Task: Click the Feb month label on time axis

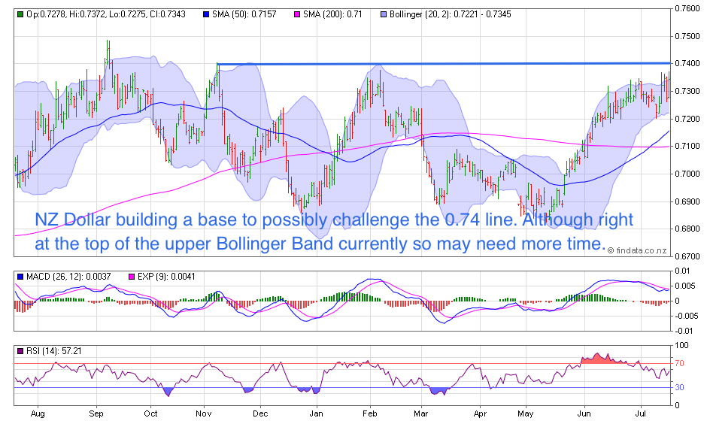Action: pos(370,414)
